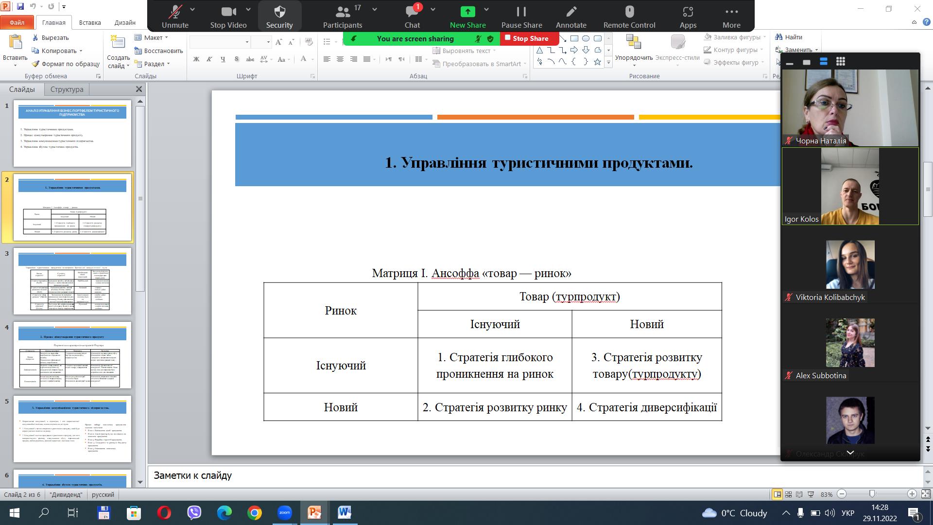
Task: Click the Format Painter brush icon
Action: pyautogui.click(x=36, y=64)
